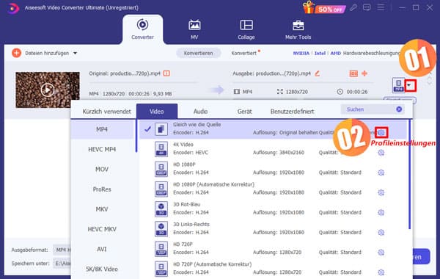The width and height of the screenshot is (440, 279).
Task: Choose the 3D Rot-Blau profile
Action: (273, 209)
